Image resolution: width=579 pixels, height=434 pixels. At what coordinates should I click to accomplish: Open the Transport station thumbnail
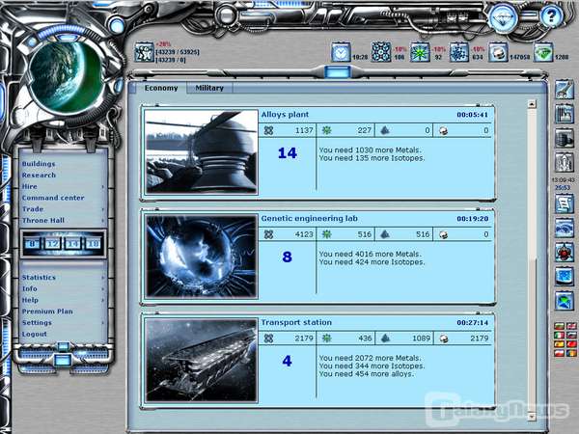[202, 360]
